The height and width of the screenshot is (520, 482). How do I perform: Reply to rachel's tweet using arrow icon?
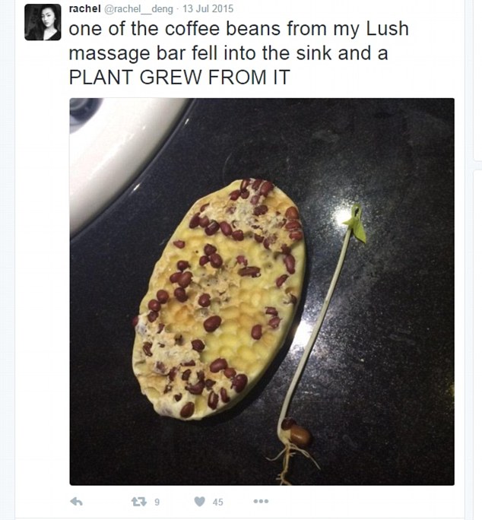(x=76, y=502)
